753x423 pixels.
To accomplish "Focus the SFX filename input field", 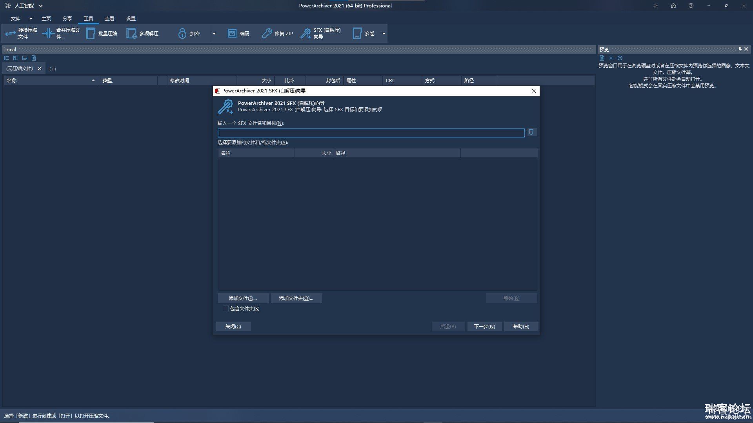I will point(371,133).
